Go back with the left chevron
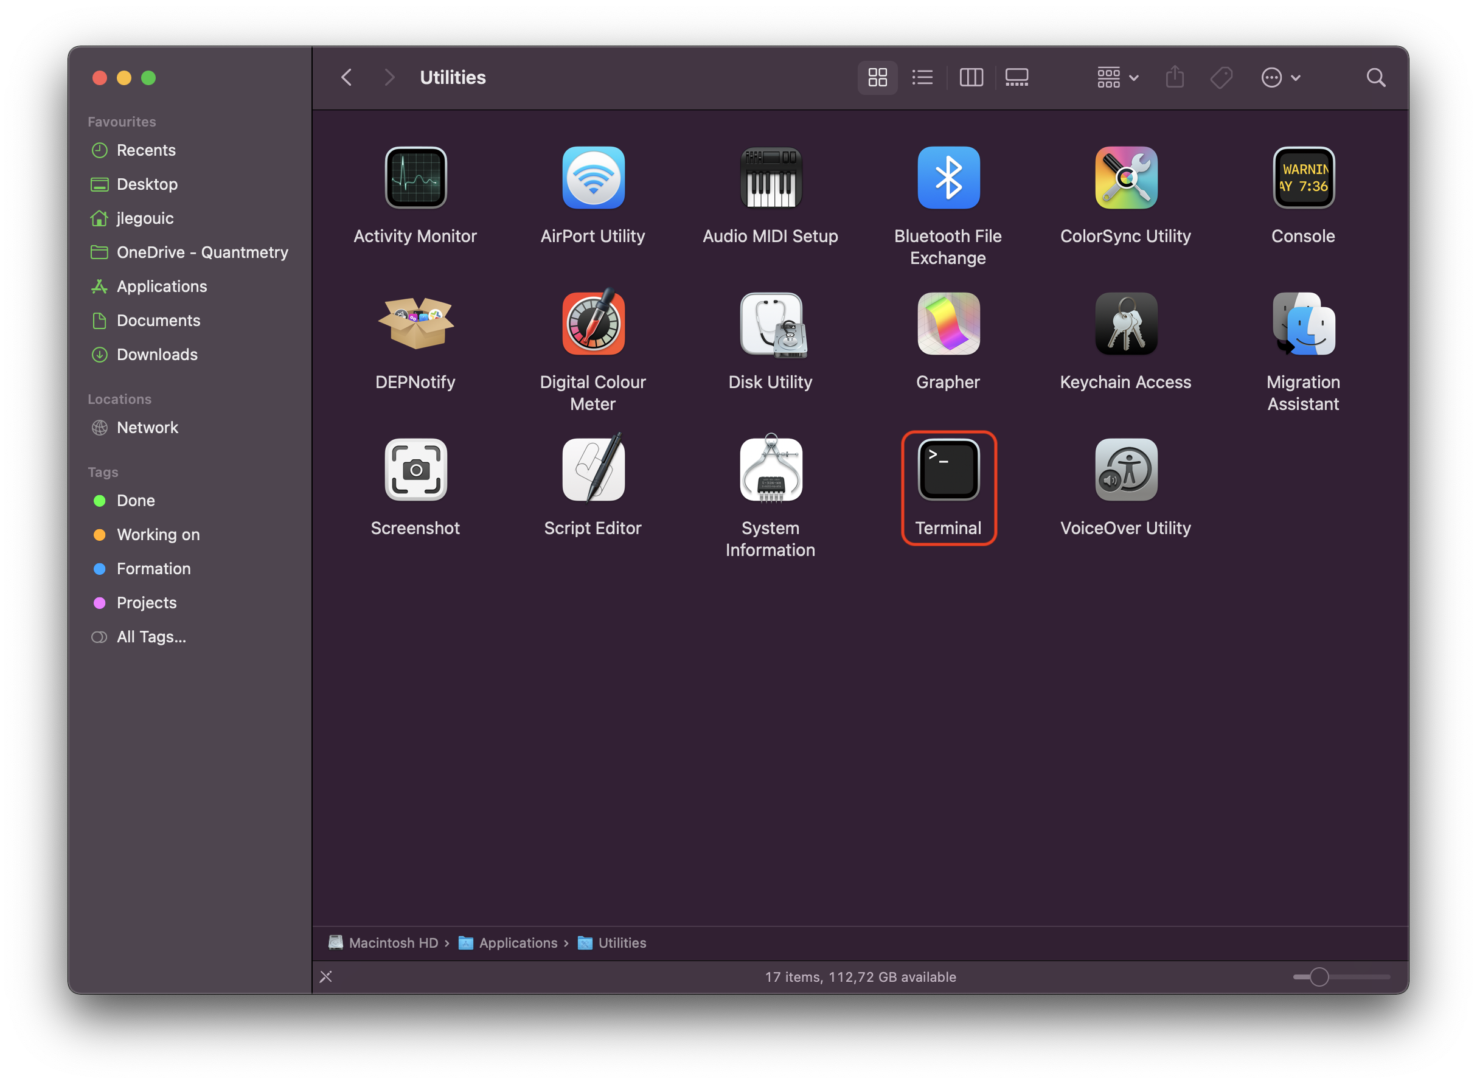 [347, 77]
